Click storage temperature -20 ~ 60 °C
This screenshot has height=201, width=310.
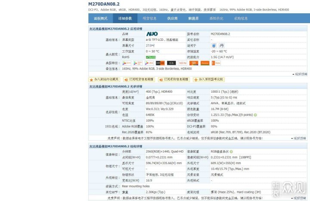coord(219,51)
